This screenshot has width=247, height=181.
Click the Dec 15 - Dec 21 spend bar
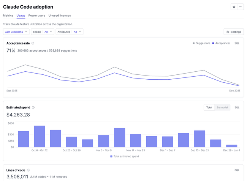(199, 139)
